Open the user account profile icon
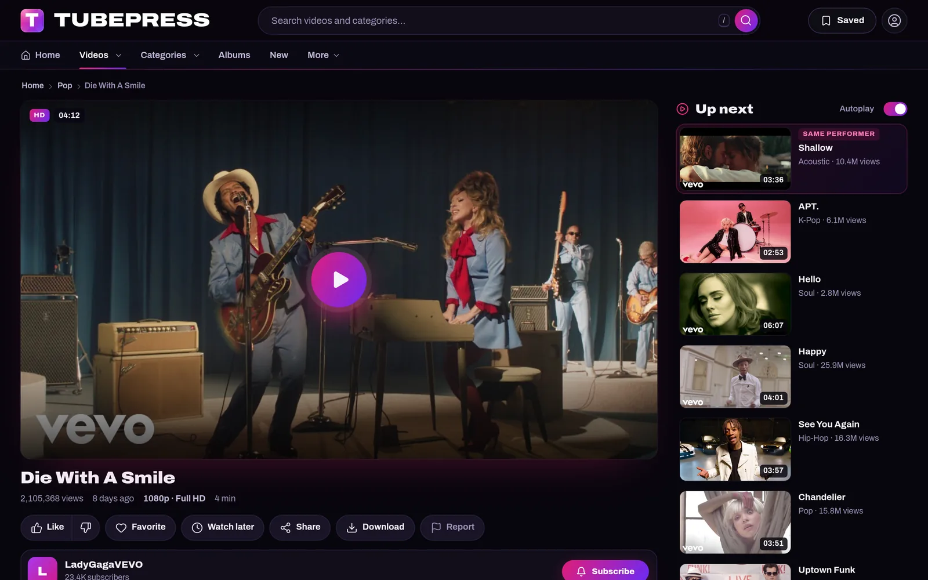 (894, 20)
